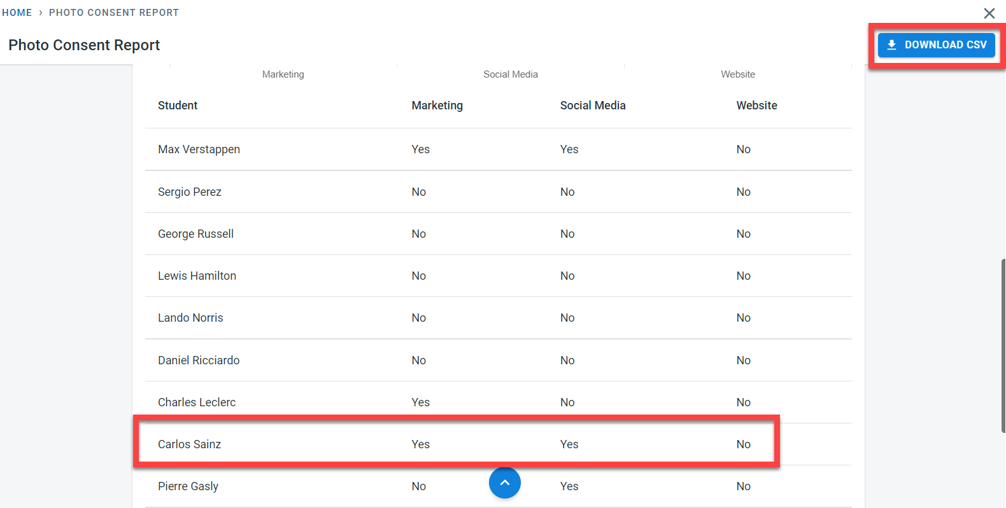This screenshot has height=508, width=1006.
Task: Select the Lewis Hamilton student name
Action: tap(197, 276)
